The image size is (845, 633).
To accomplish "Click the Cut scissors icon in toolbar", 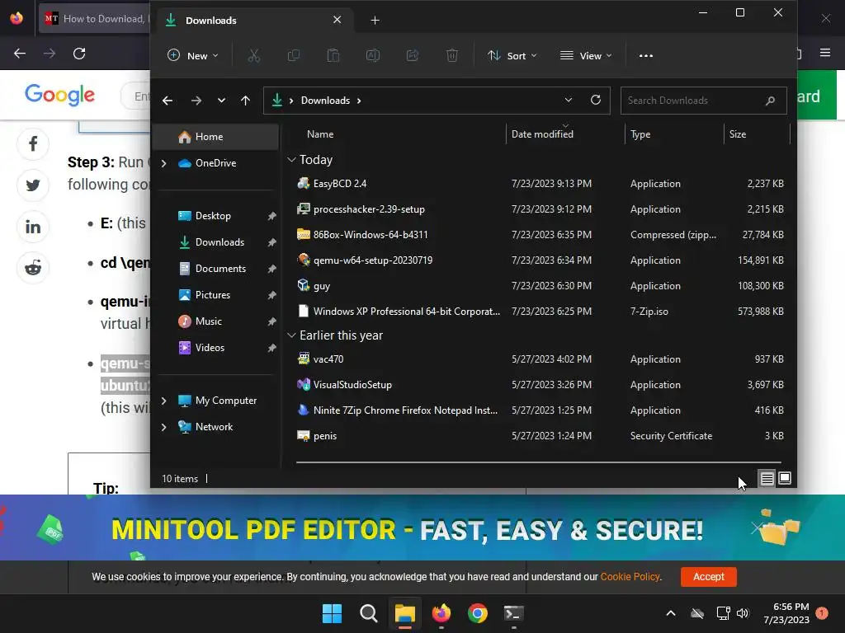I will (x=254, y=55).
